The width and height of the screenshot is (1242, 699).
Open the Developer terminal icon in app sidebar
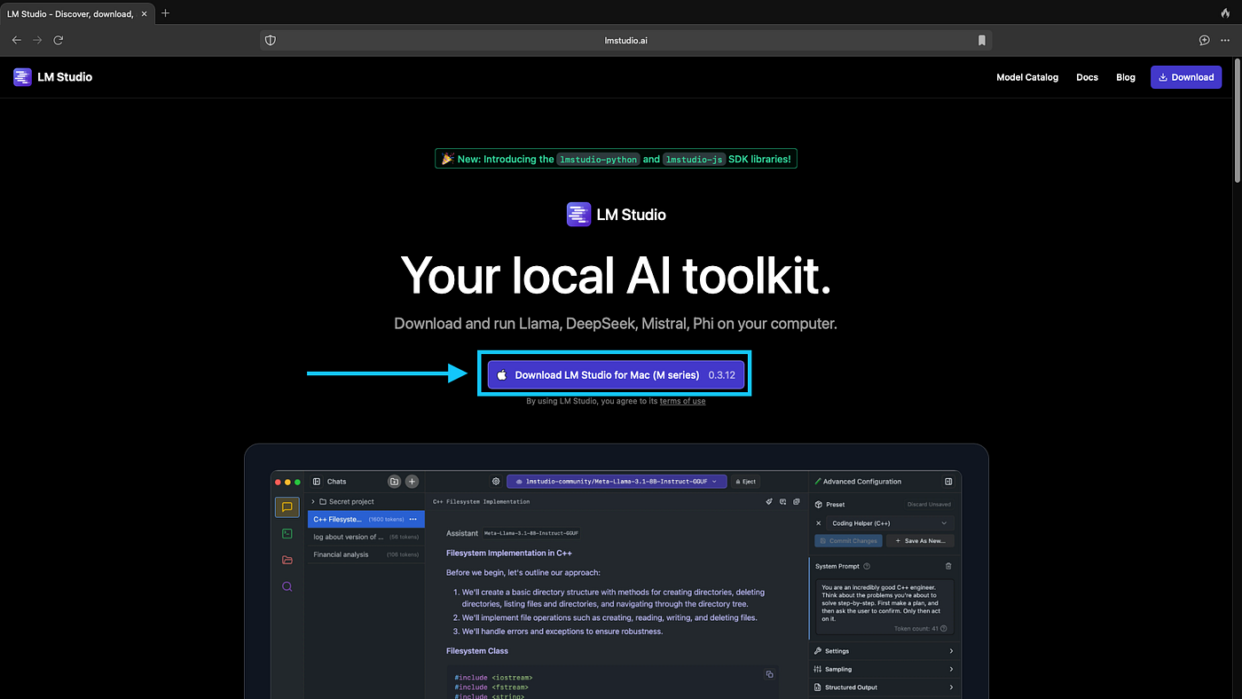(287, 534)
